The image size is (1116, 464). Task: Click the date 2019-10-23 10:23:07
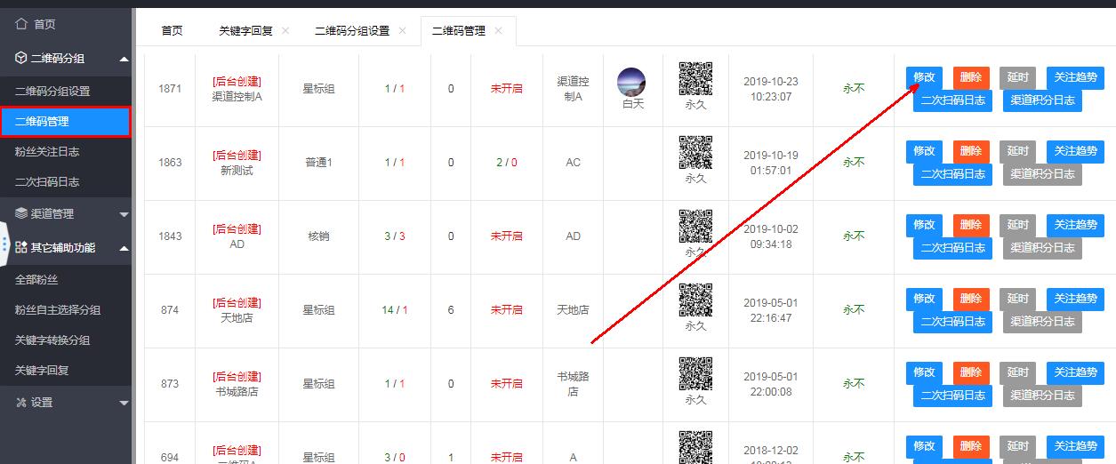point(771,89)
